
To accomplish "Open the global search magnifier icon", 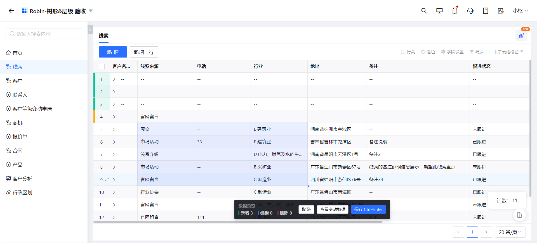I will tap(424, 11).
